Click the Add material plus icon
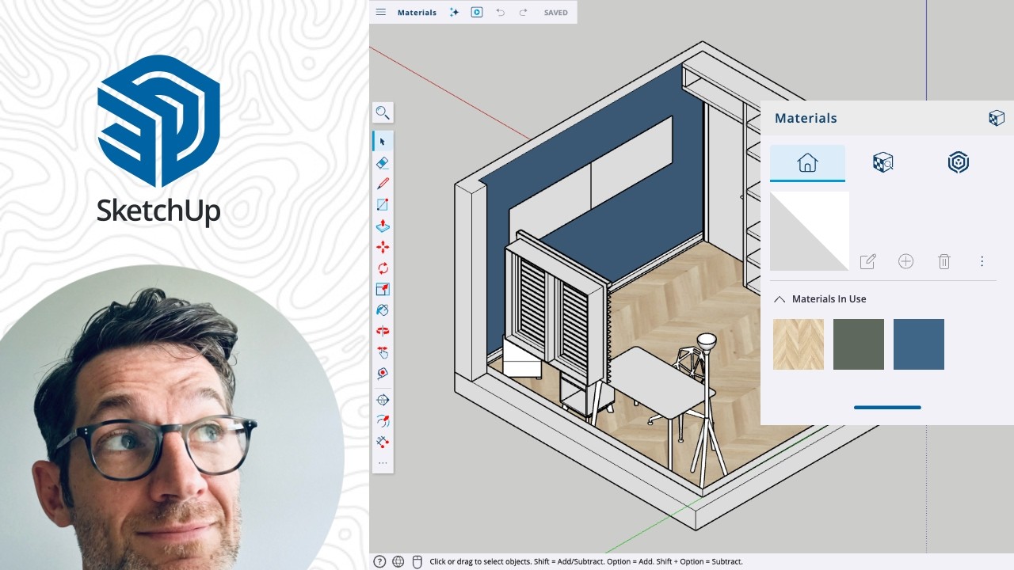The image size is (1014, 570). pos(906,261)
